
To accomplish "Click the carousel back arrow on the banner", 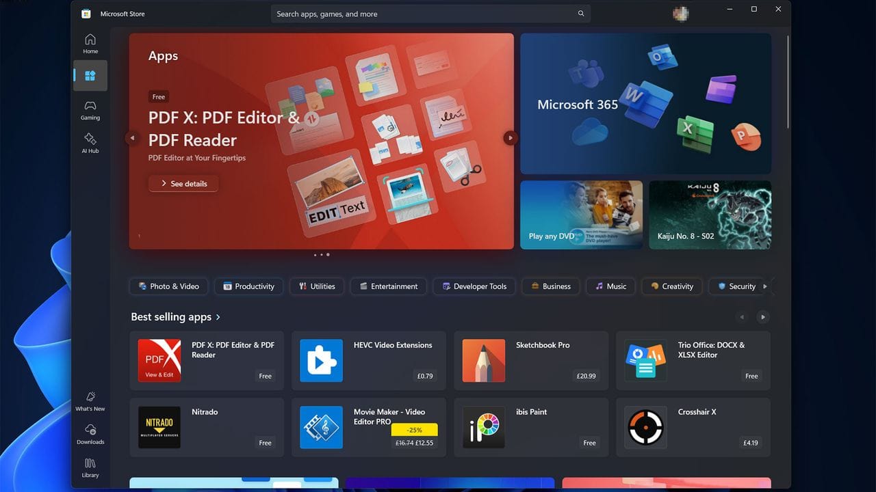I will (132, 137).
